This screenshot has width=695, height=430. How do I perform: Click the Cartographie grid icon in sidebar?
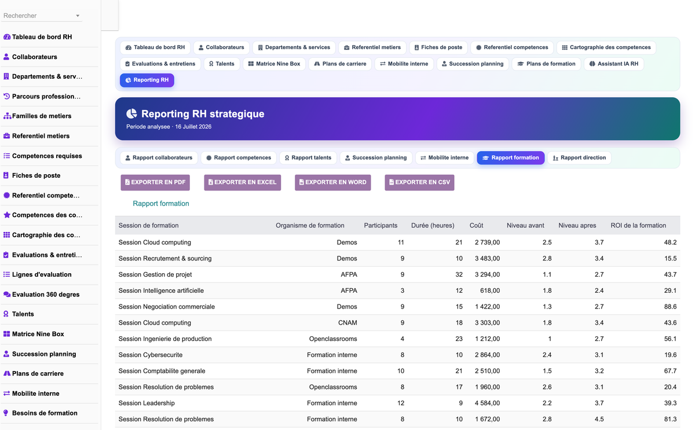[7, 235]
